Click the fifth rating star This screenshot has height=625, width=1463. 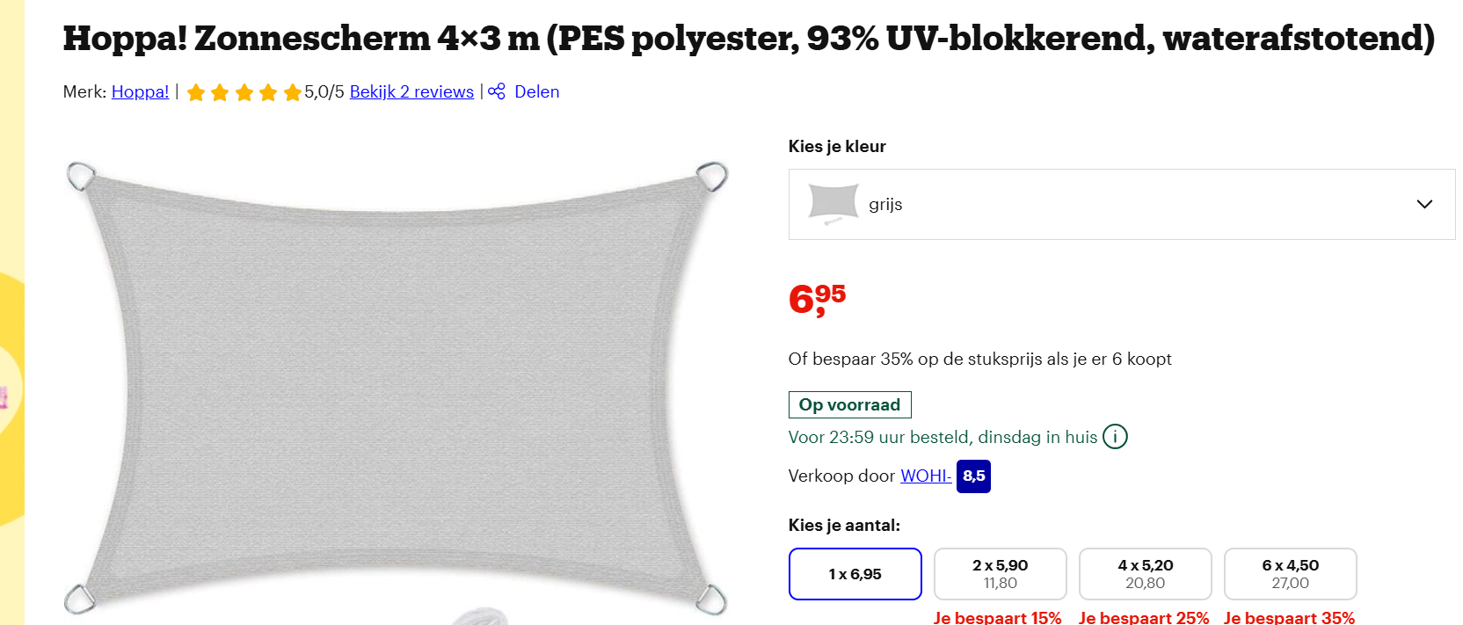coord(291,91)
